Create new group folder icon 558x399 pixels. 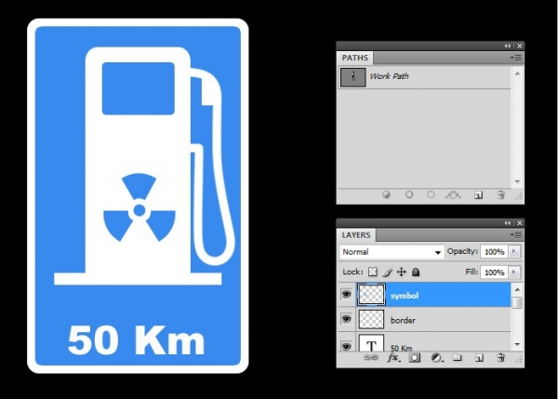point(458,357)
